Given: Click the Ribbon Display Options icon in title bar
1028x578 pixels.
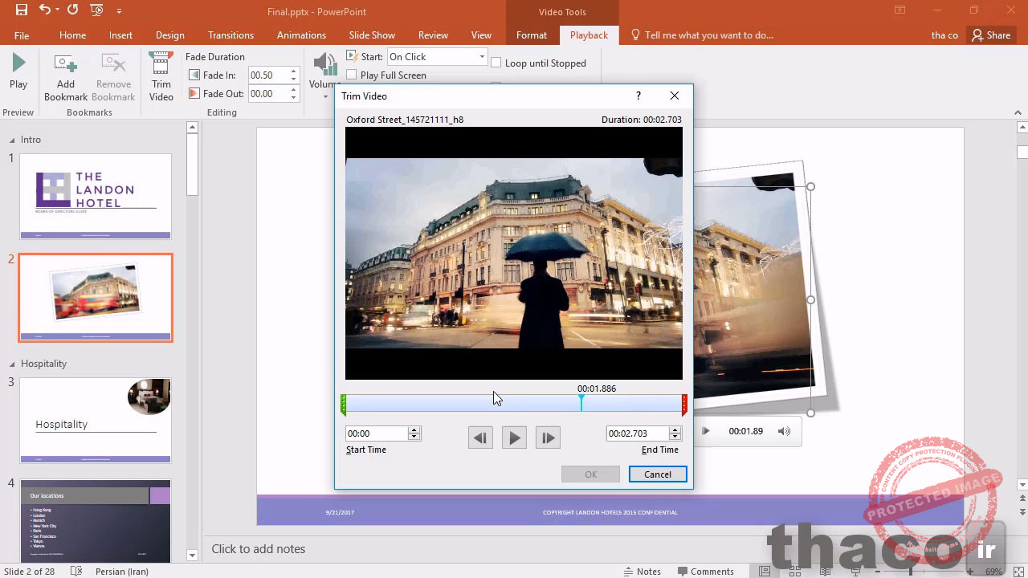Looking at the screenshot, I should point(899,10).
